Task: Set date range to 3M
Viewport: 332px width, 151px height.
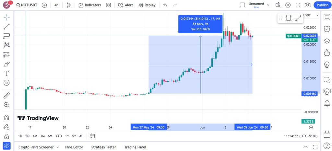Action: 42,136
